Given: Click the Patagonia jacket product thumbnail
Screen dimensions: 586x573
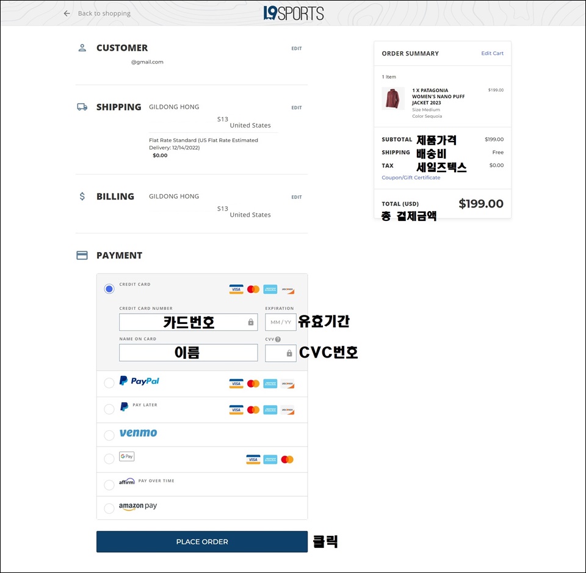Looking at the screenshot, I should 392,99.
